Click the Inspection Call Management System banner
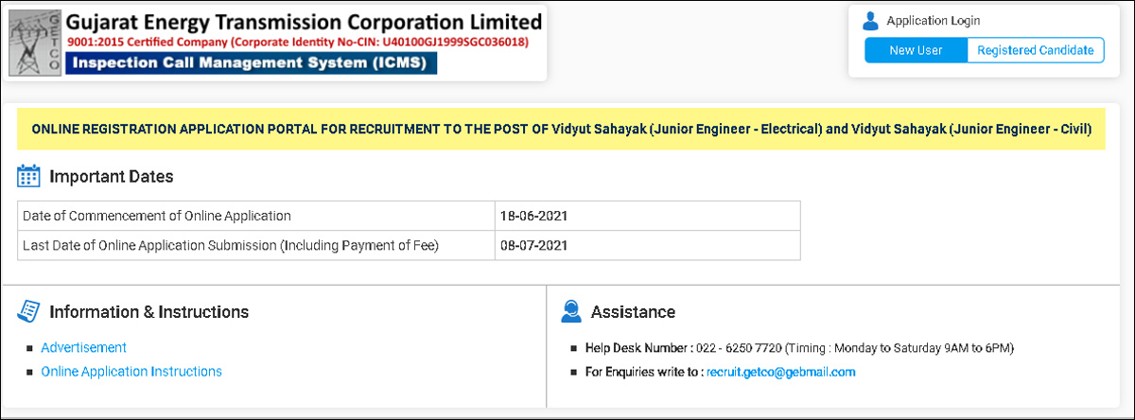 click(x=253, y=63)
